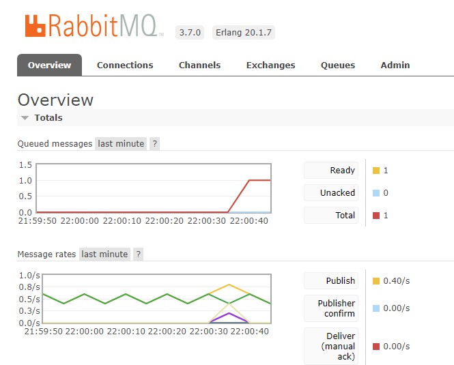Open the Exchanges tab
The width and height of the screenshot is (454, 365).
(271, 65)
